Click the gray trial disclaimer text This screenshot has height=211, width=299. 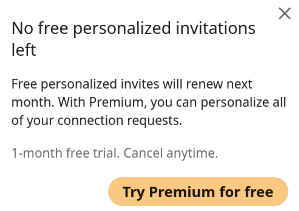tap(114, 153)
